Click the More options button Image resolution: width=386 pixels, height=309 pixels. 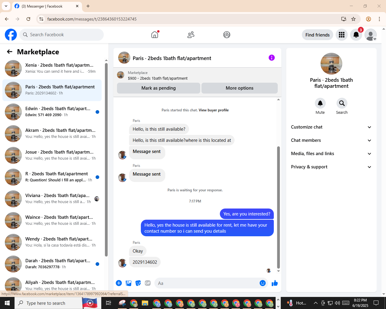[239, 88]
